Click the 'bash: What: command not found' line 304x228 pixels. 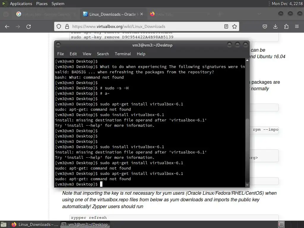click(x=89, y=77)
